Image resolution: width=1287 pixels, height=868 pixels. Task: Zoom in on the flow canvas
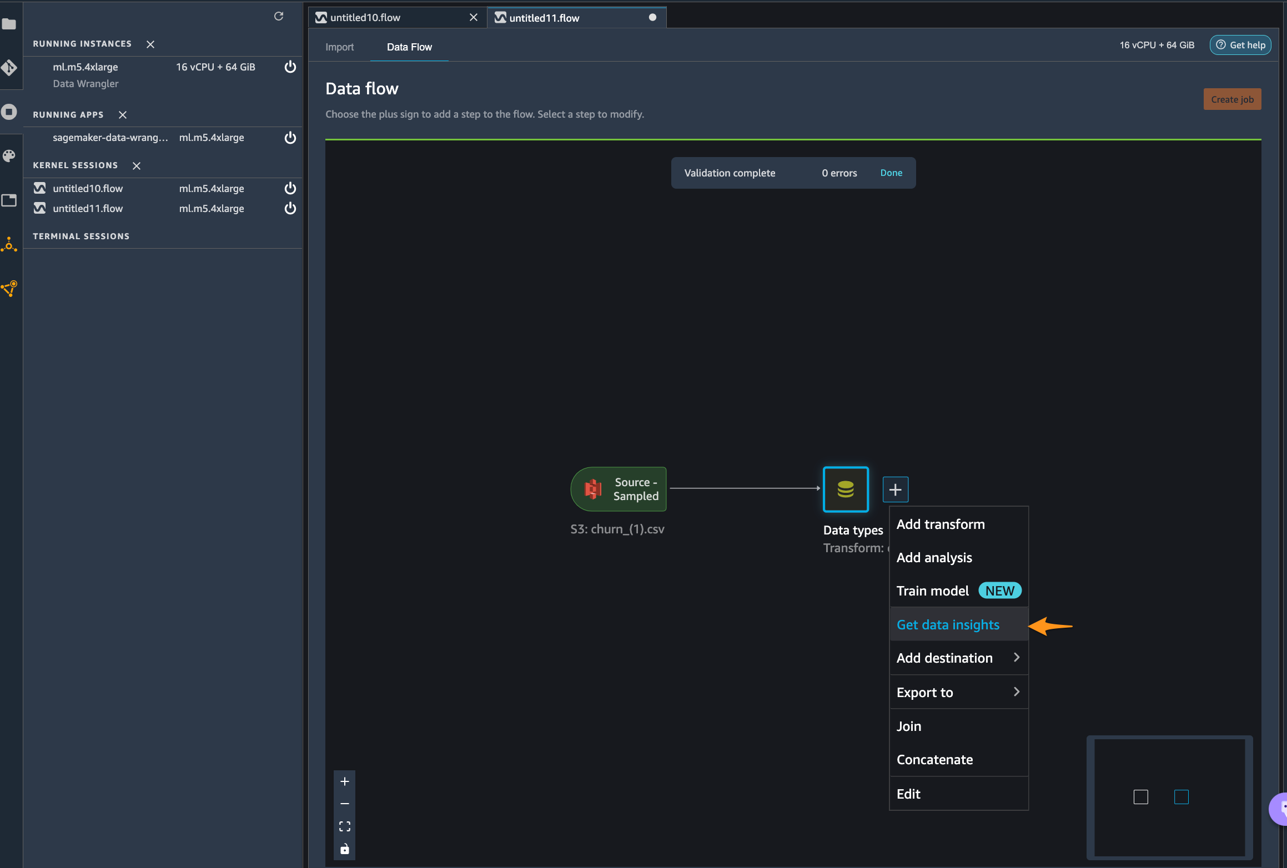tap(344, 781)
